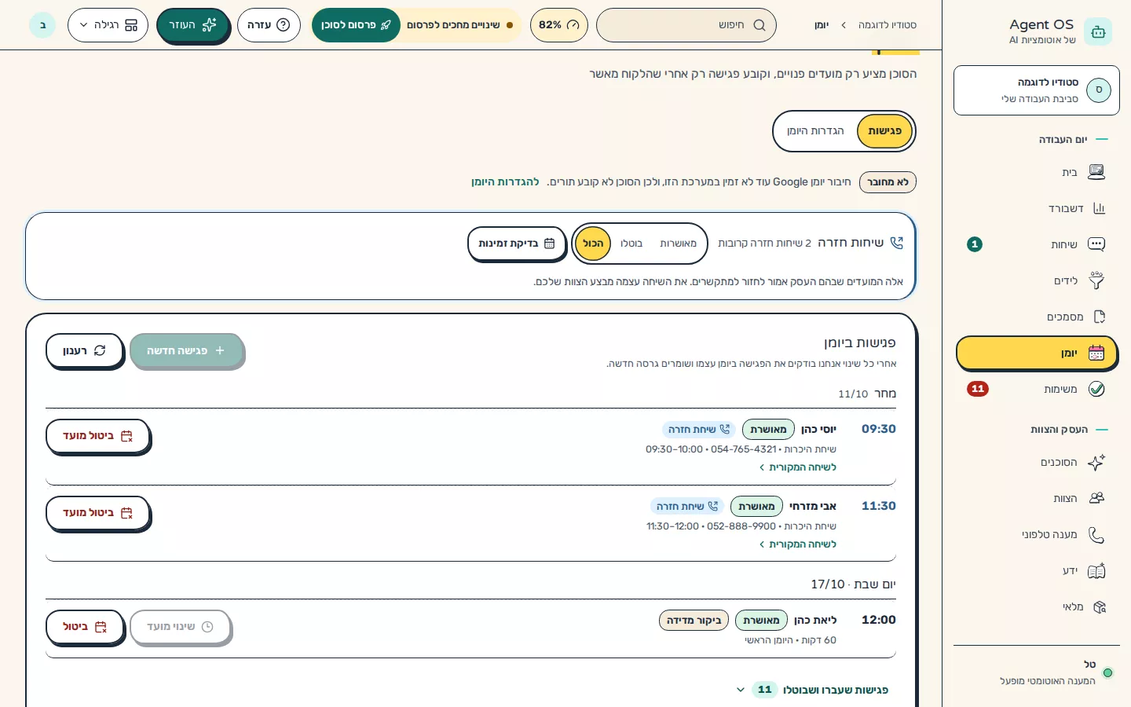Screen dimensions: 1131x707
Task: Click ביטול for ליאת כהן meeting
Action: tap(85, 627)
